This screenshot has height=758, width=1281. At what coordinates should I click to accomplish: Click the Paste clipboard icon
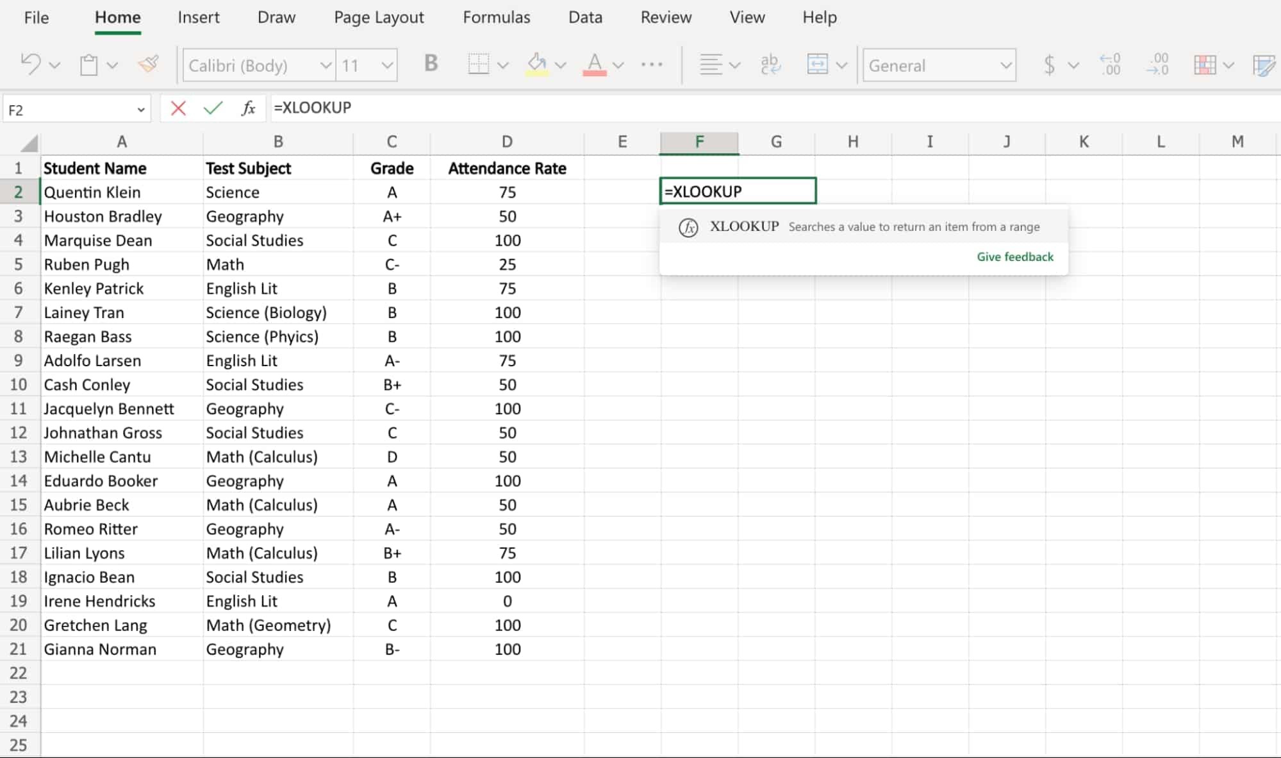pyautogui.click(x=89, y=65)
